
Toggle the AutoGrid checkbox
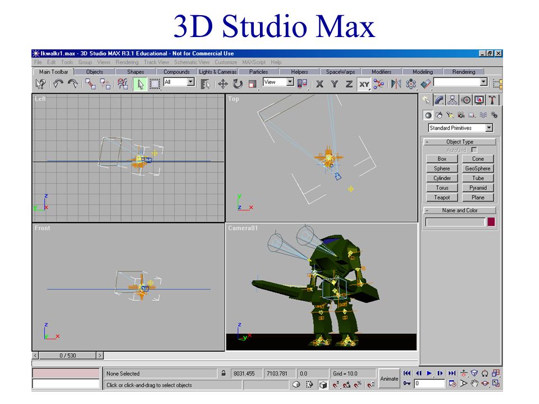474,150
